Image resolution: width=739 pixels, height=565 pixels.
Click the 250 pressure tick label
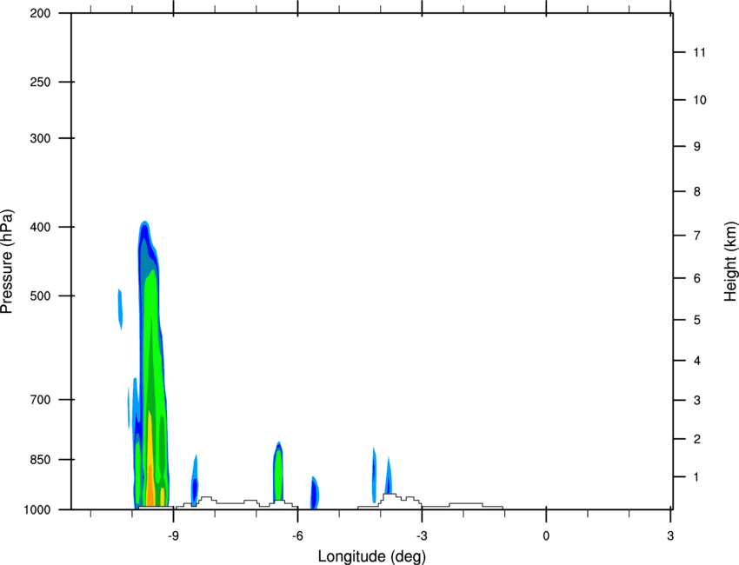coord(40,82)
